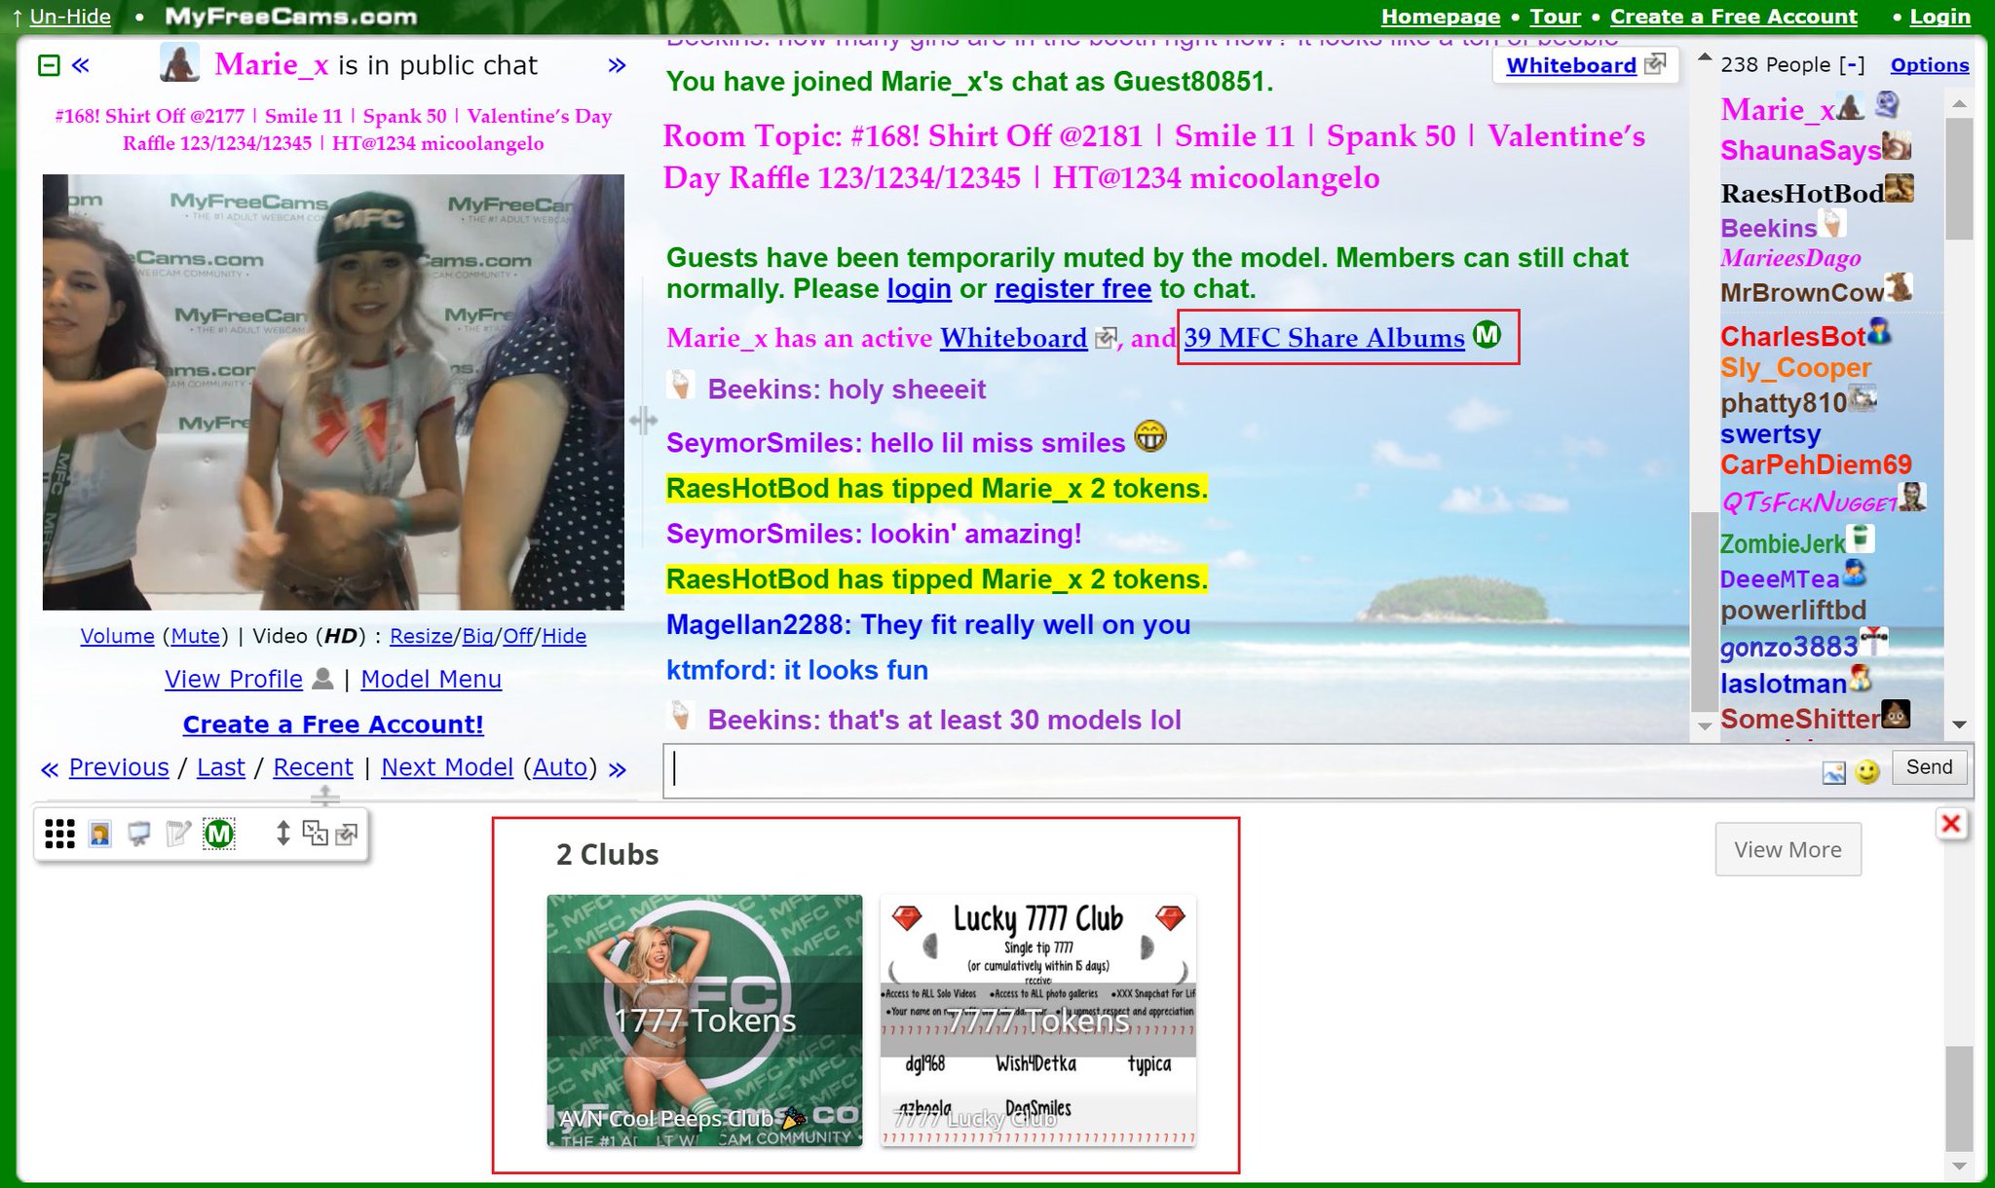Toggle the Auto next-model link
This screenshot has height=1188, width=1995.
click(x=560, y=767)
